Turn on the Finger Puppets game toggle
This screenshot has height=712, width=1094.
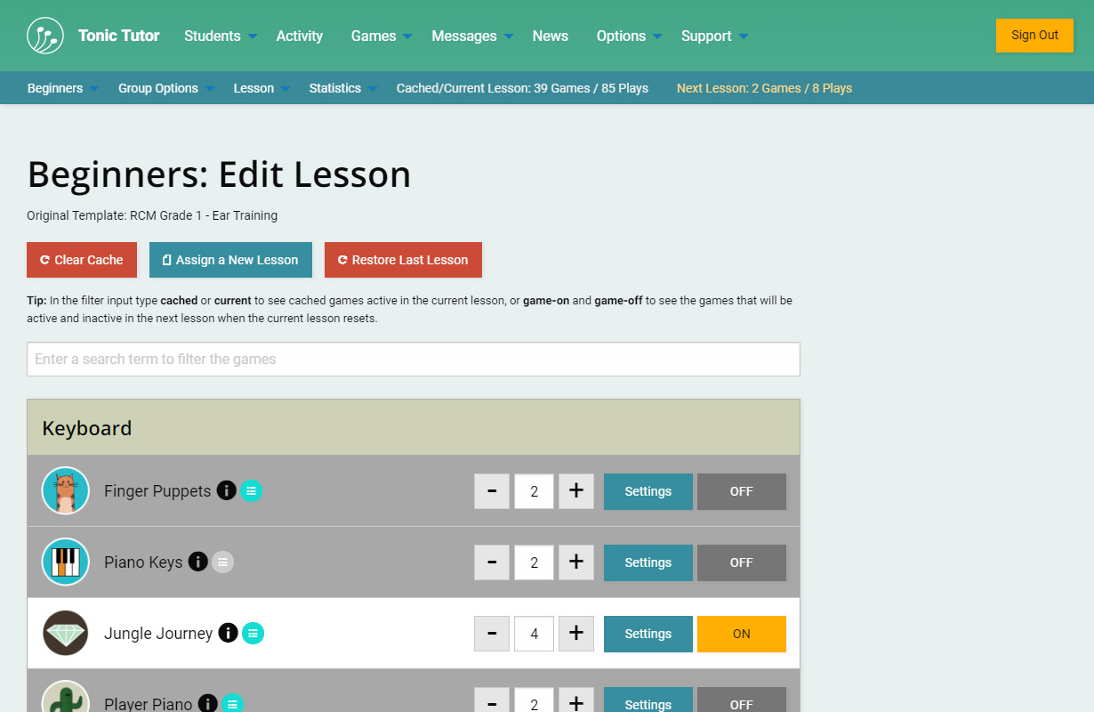741,491
